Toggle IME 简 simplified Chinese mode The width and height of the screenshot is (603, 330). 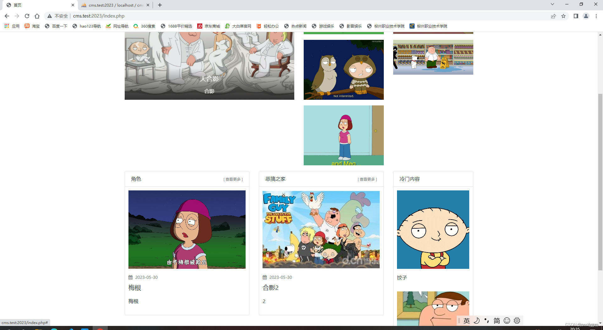pos(497,321)
